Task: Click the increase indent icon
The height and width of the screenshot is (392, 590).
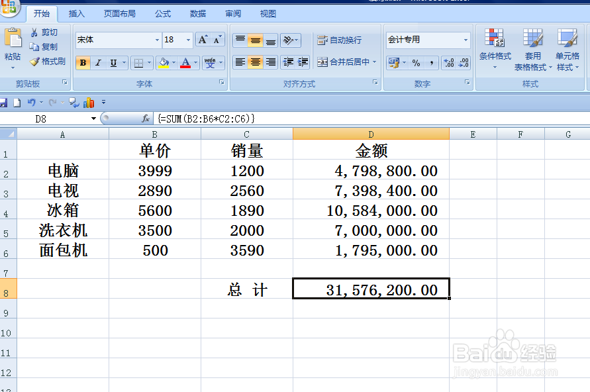Action: [303, 62]
